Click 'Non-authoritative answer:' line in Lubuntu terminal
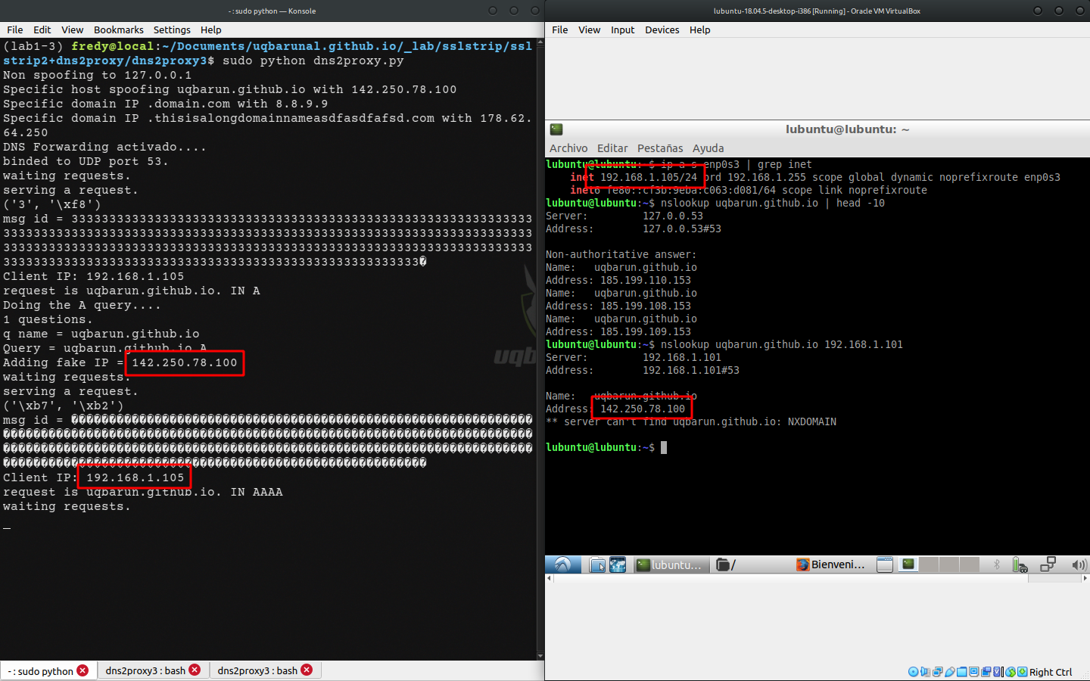1090x681 pixels. pyautogui.click(x=621, y=254)
